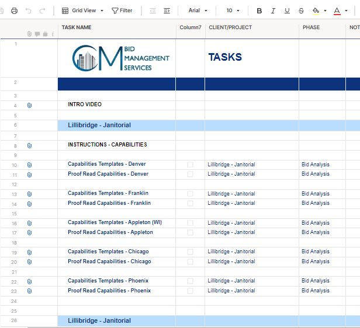Viewport: 360px width, 328px height.
Task: Toggle Underline formatting
Action: pyautogui.click(x=287, y=11)
